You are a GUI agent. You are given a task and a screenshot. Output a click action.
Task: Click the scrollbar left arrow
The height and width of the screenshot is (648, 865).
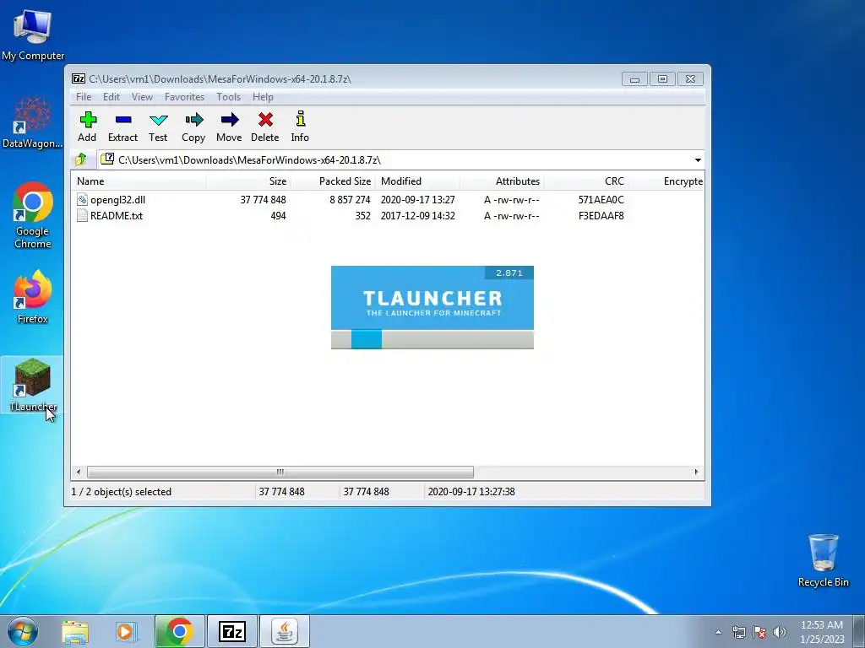[79, 472]
